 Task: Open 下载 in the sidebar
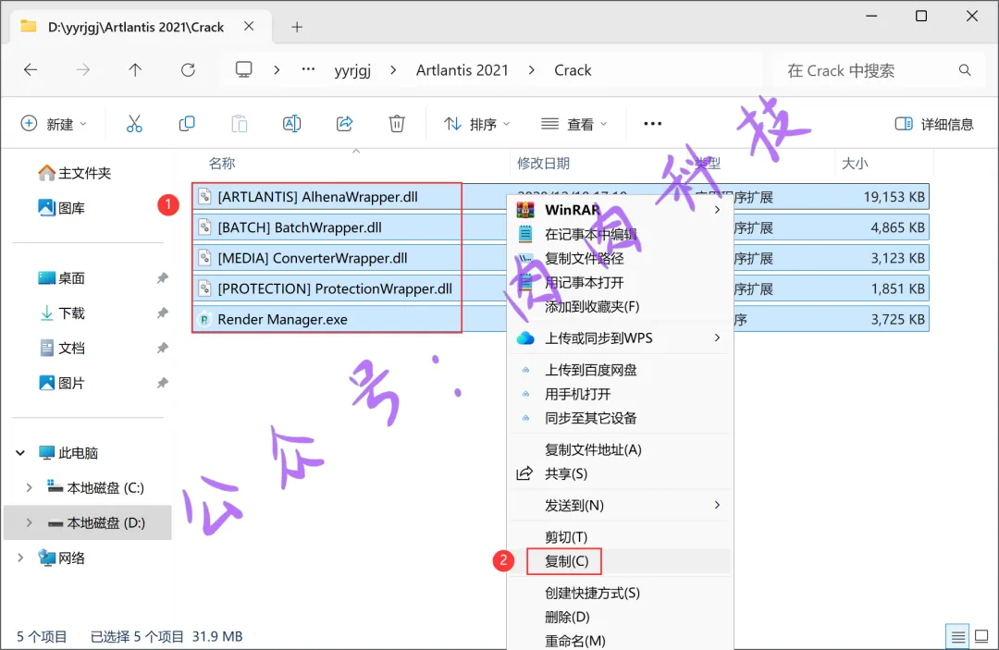62,313
